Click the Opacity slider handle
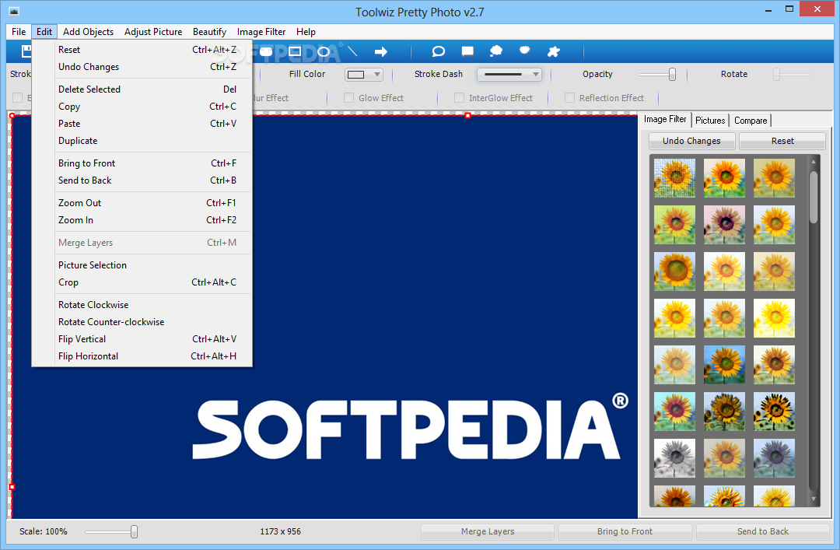840x550 pixels. 672,75
